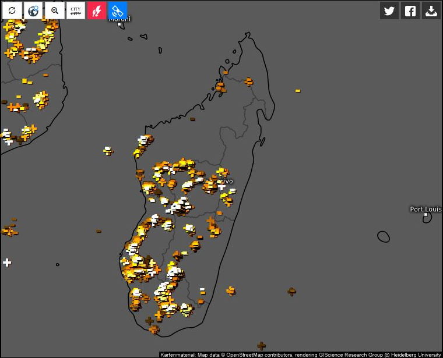Click the white cross strike near left edge

tap(7, 263)
